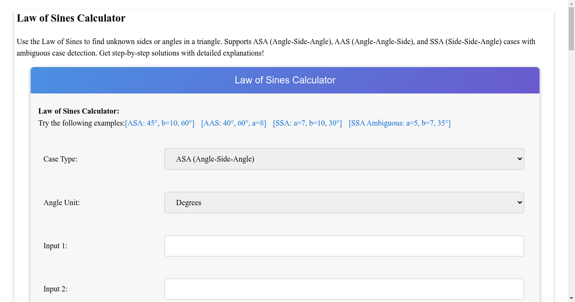This screenshot has width=575, height=302.
Task: Click the Law of Sines Calculator page heading
Action: 71,18
